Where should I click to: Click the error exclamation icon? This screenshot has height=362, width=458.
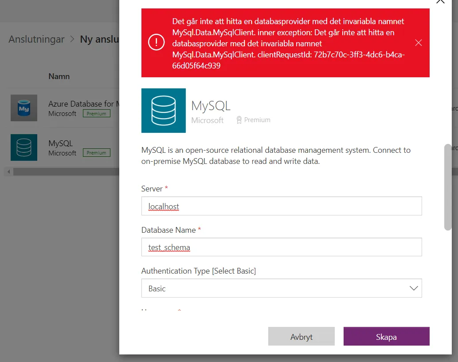pos(156,42)
